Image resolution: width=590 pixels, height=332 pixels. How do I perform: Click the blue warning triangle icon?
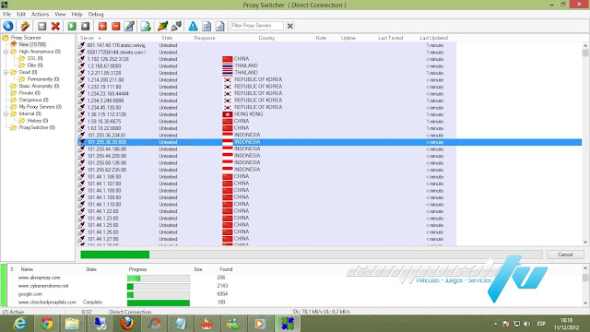[x=193, y=26]
